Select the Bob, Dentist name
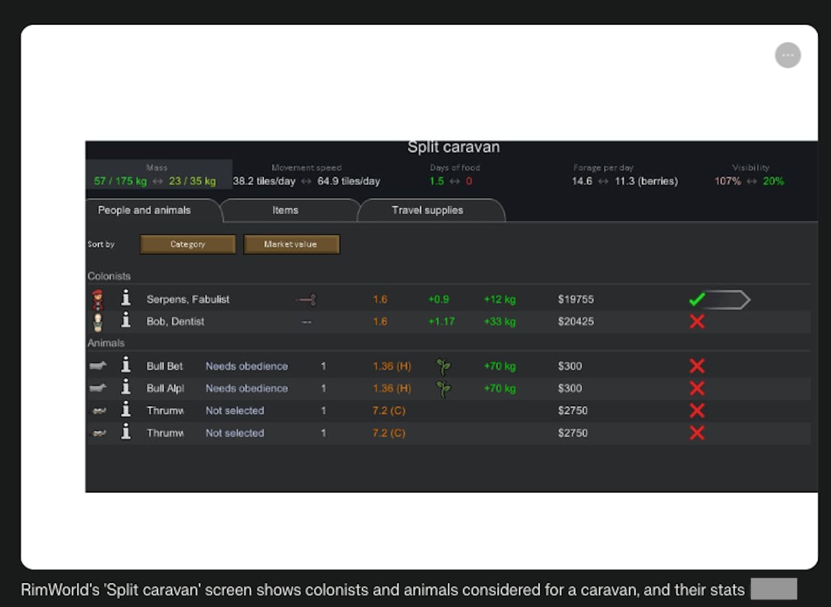Screen dimensions: 831x607 pyautogui.click(x=175, y=322)
